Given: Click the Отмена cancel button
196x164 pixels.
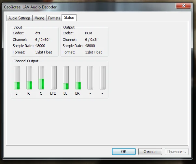Looking at the screenshot, I should tap(150, 151).
